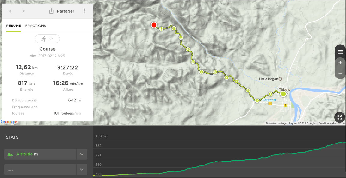
Task: Click the Little Bagan map label
Action: pos(269,79)
